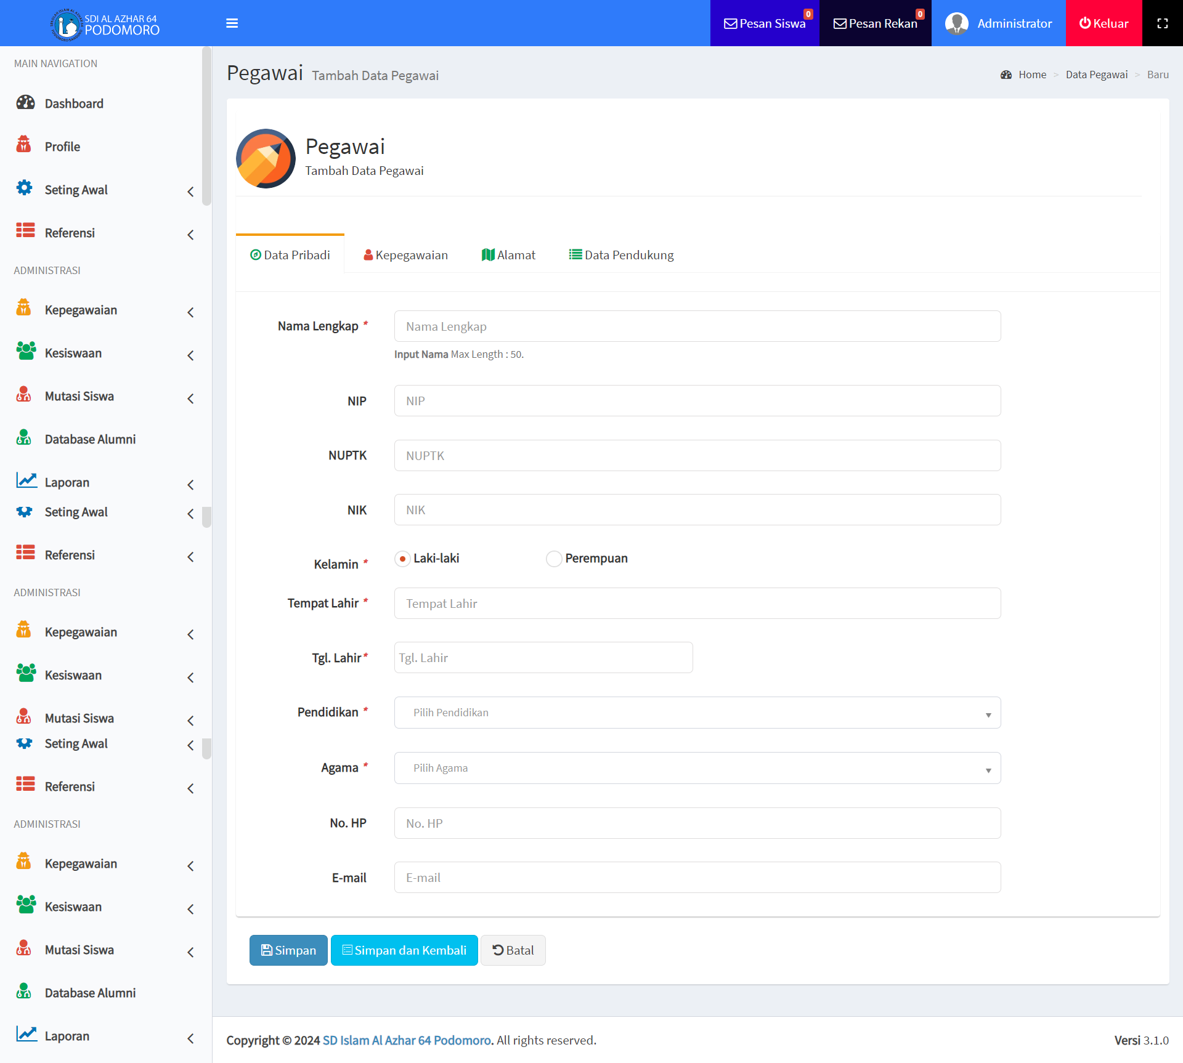Open Pesan Rekan envelope messages

click(x=875, y=23)
